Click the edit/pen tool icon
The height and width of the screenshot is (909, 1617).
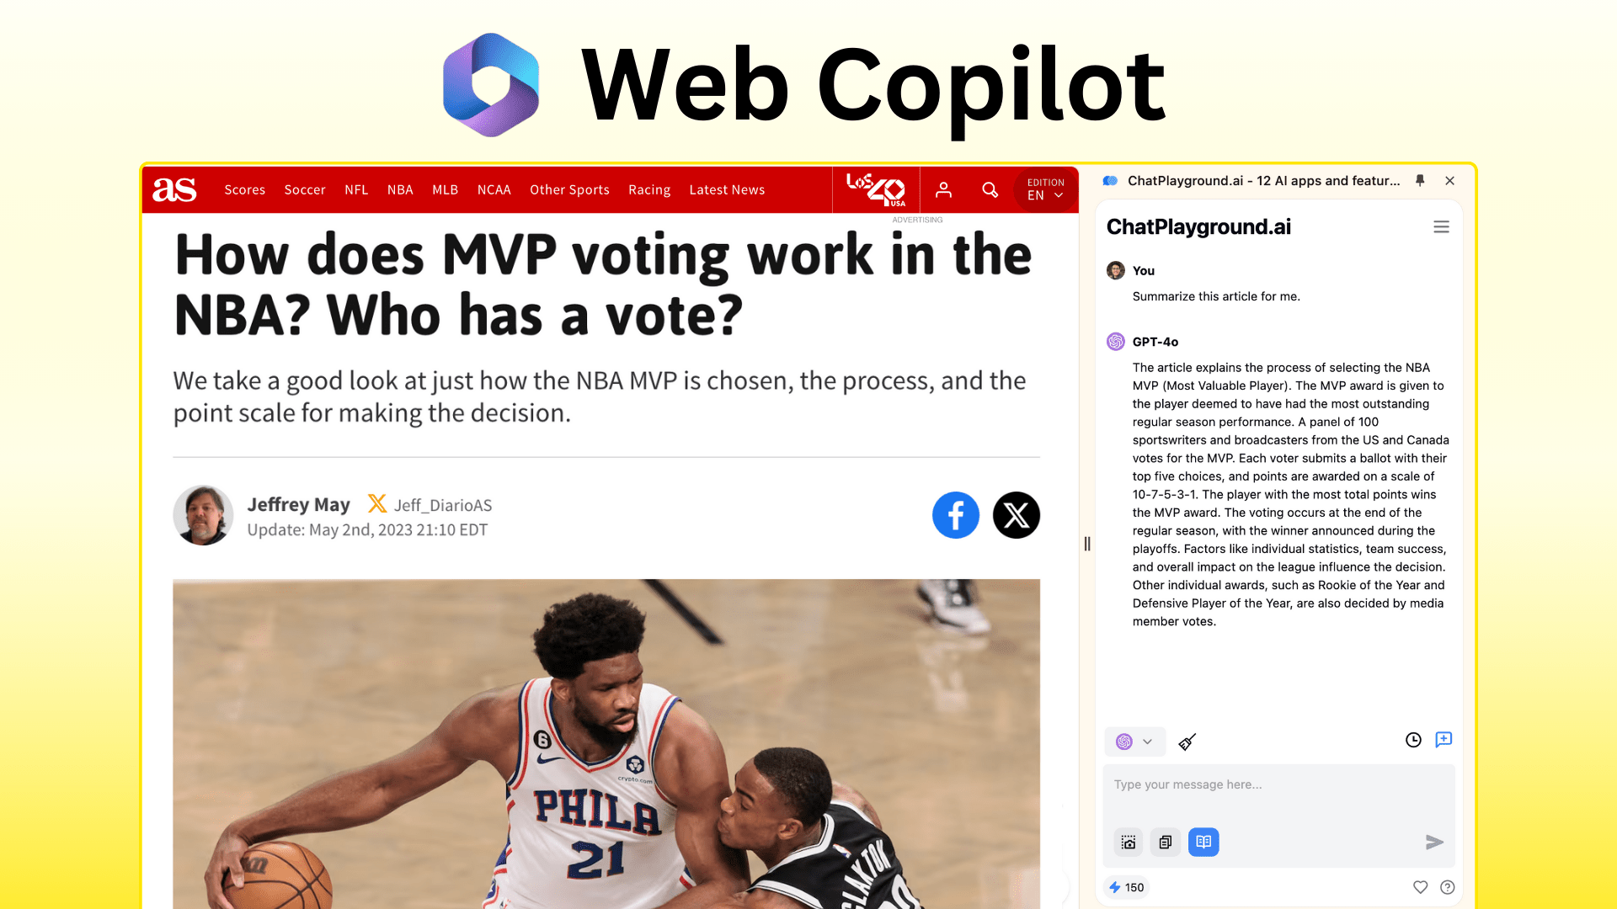pos(1186,741)
